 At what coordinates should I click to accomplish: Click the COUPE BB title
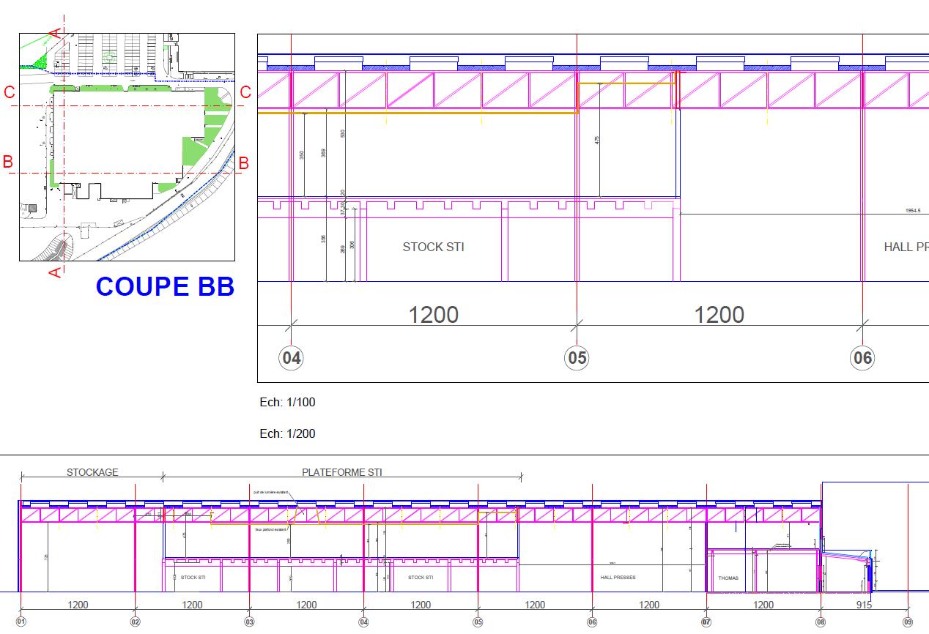pos(165,287)
